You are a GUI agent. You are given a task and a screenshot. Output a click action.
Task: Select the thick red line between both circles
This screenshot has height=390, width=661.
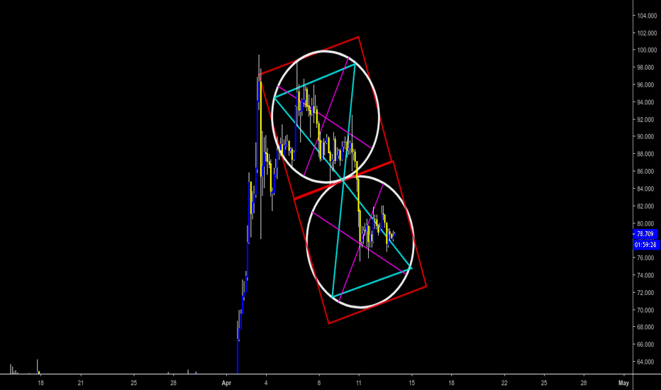(343, 180)
